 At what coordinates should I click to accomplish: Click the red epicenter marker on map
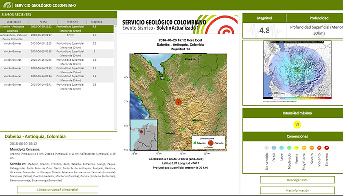[x=179, y=101]
